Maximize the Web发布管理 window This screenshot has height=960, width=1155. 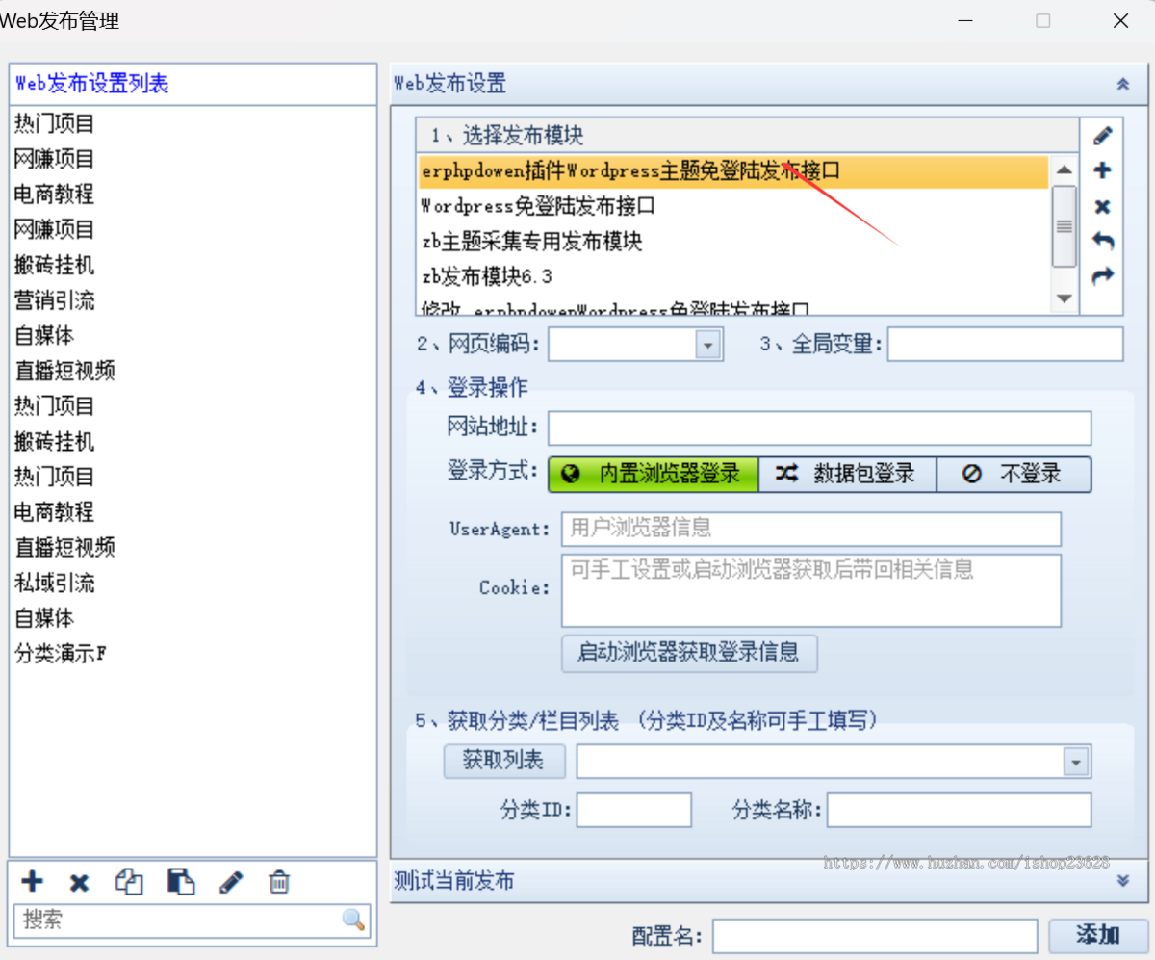(x=1043, y=20)
